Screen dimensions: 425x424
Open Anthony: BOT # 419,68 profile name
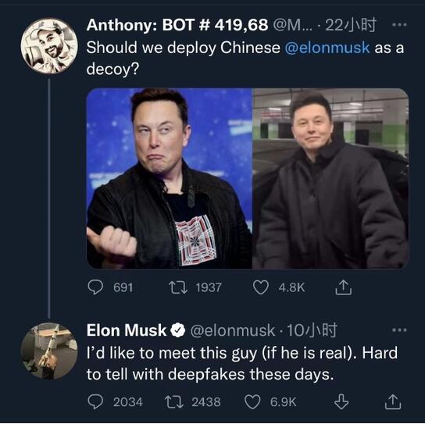(177, 25)
